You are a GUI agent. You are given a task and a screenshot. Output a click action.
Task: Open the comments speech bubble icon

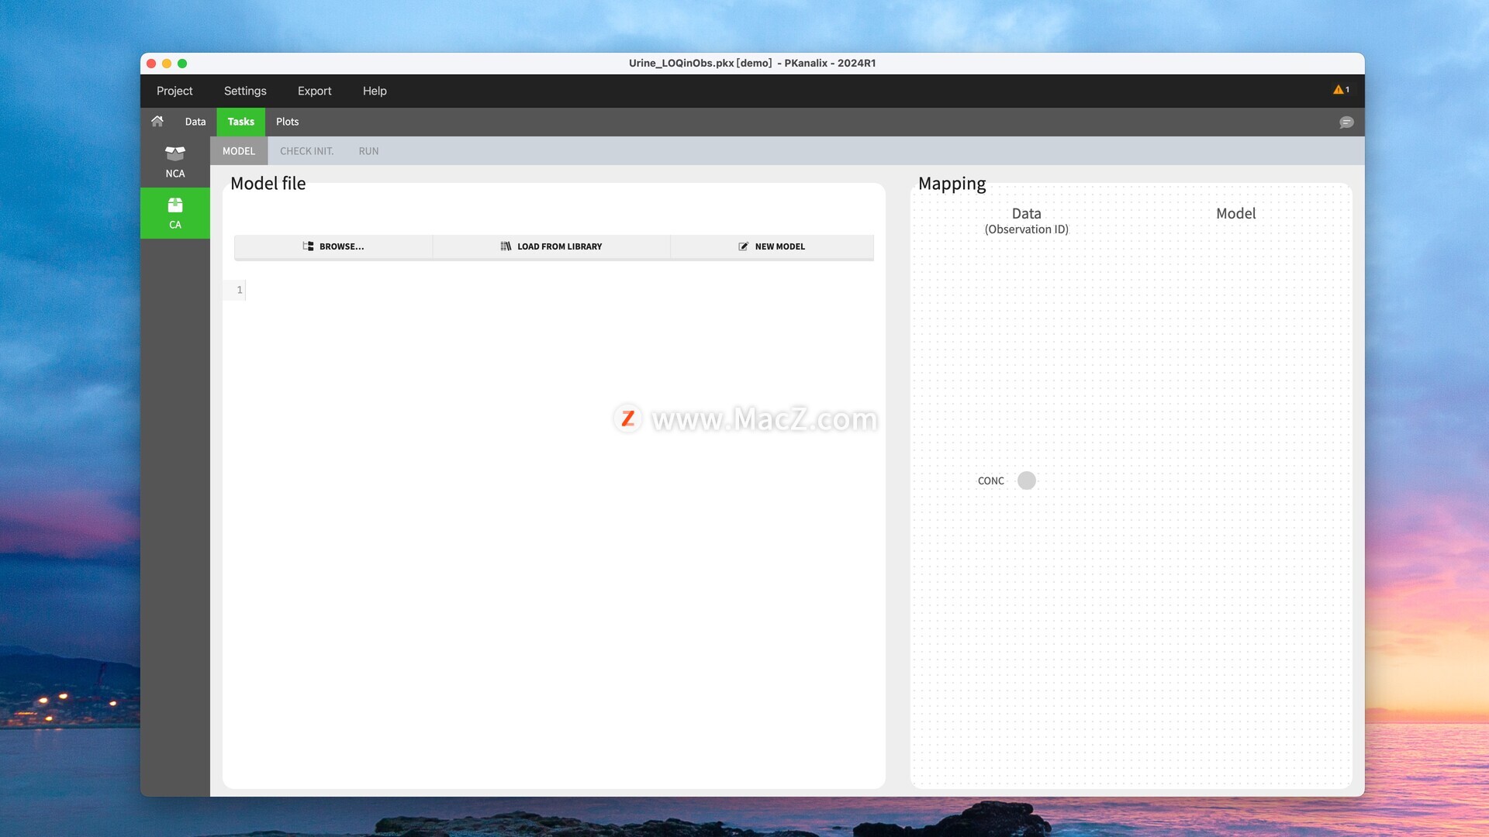(x=1346, y=122)
